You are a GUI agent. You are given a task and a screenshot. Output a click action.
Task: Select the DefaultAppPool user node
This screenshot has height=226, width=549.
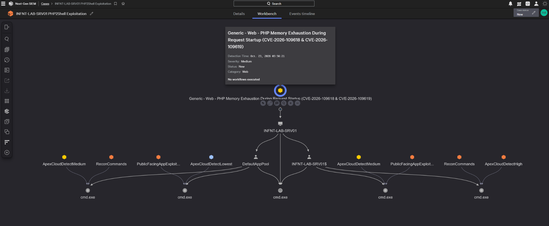256,160
